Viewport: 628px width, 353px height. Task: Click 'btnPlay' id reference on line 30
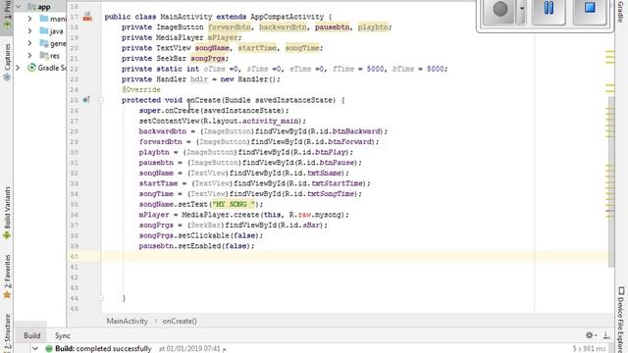tap(330, 152)
